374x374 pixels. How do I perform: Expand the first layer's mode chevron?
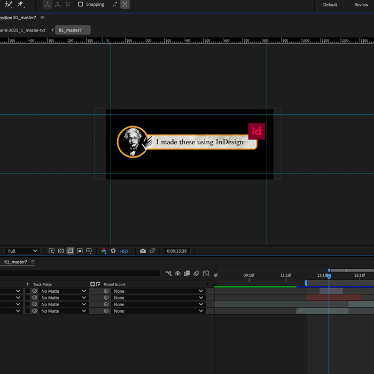[x=18, y=291]
